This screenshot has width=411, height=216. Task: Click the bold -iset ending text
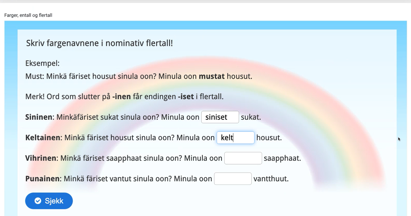coord(186,97)
